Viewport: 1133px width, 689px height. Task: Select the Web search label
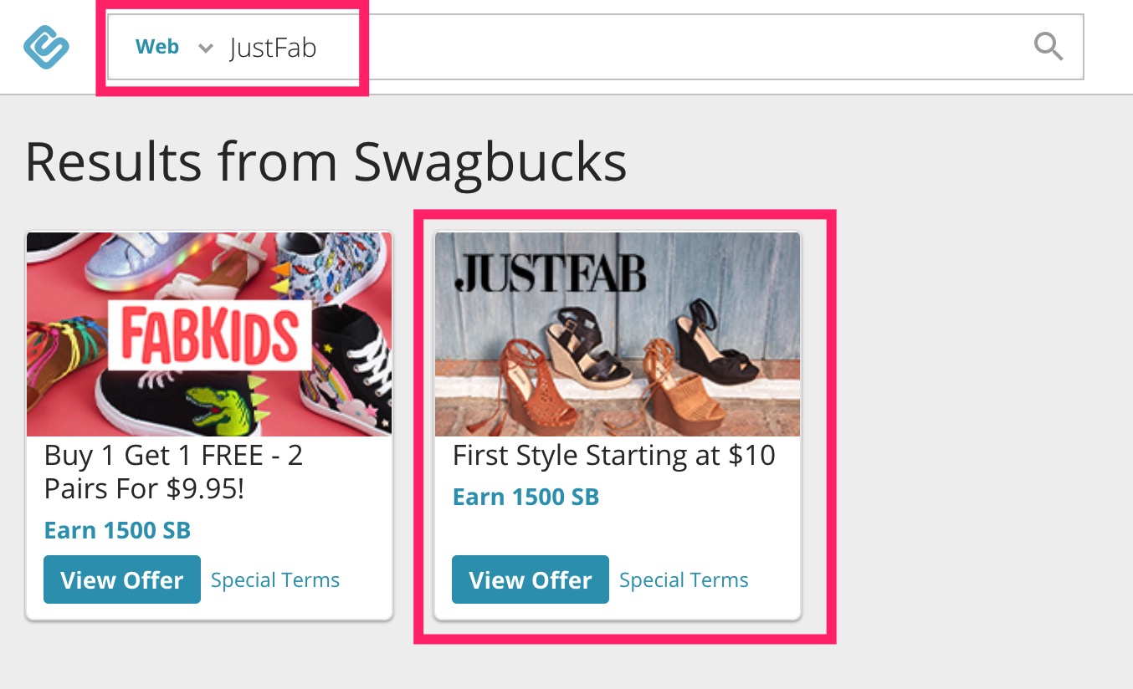(157, 47)
